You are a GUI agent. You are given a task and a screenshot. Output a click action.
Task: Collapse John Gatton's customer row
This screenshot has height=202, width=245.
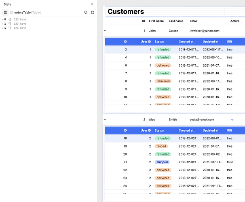pyautogui.click(x=105, y=31)
